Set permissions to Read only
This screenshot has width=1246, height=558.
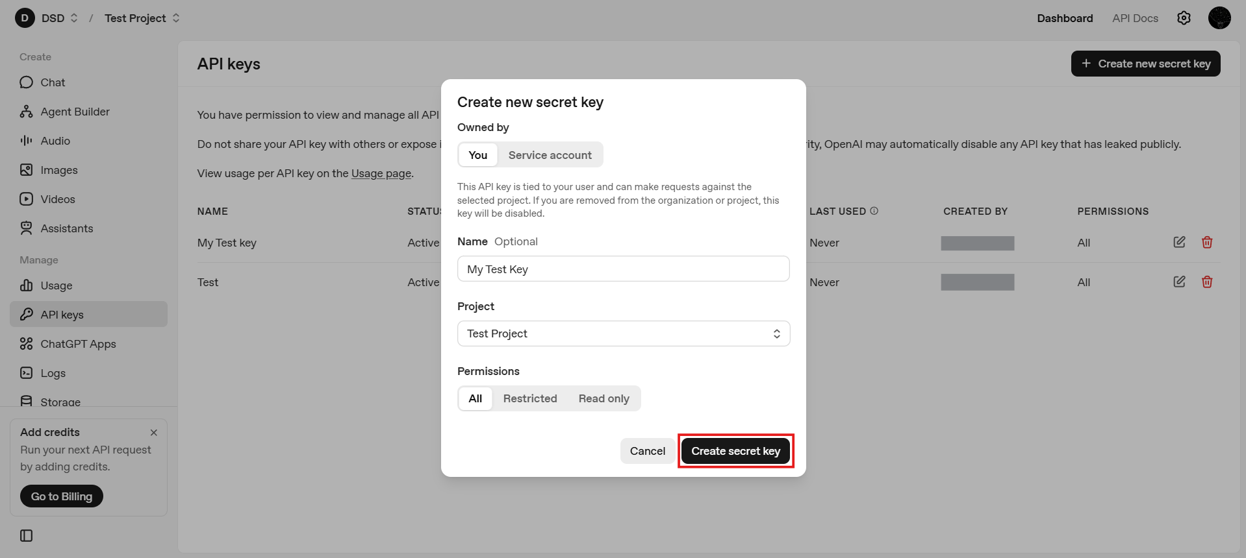tap(604, 398)
